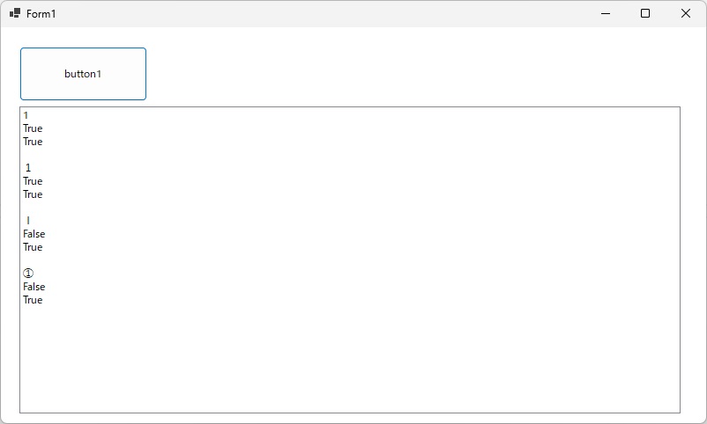Minimize the Form1 window
Screen dimensions: 707x424
point(606,13)
